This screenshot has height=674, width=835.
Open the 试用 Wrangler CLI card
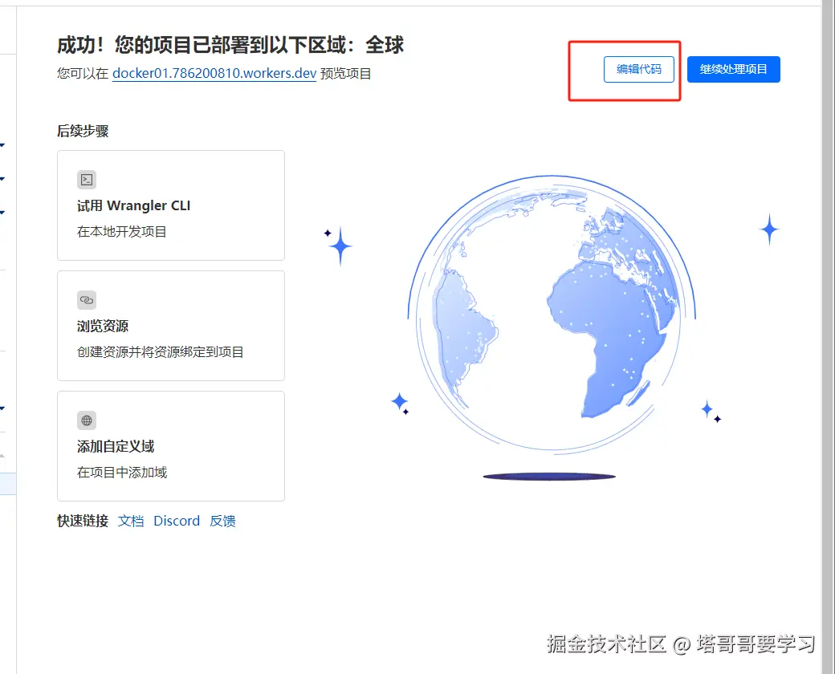(171, 205)
